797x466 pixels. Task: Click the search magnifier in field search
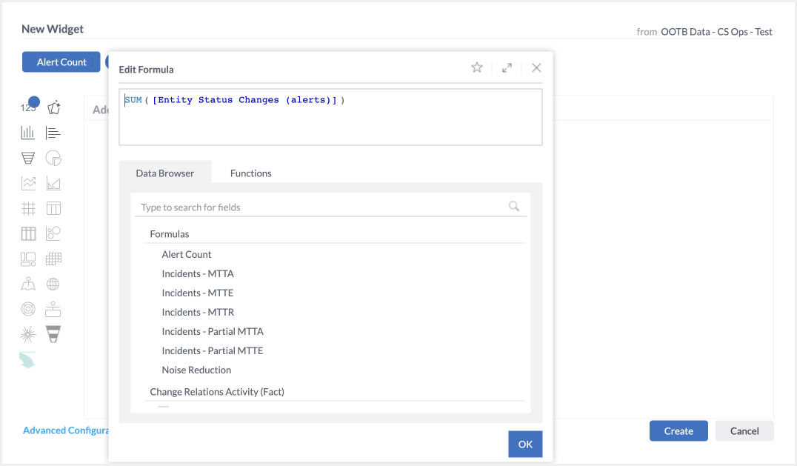(x=514, y=207)
